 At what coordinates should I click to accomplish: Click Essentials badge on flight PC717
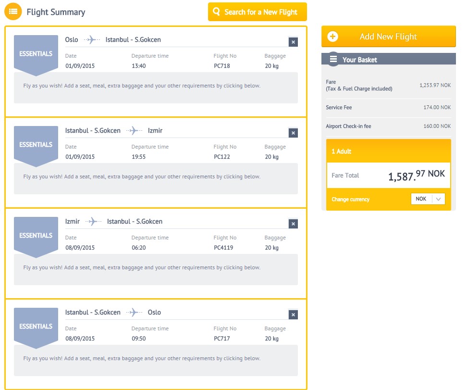(x=36, y=327)
